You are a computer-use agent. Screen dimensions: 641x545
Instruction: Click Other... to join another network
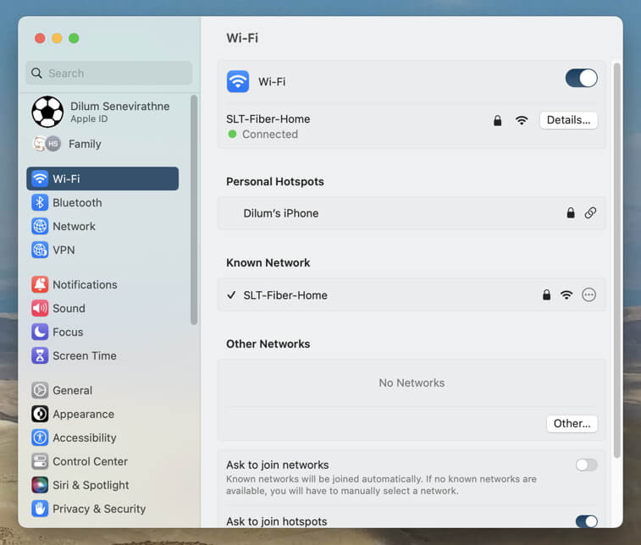(x=572, y=424)
